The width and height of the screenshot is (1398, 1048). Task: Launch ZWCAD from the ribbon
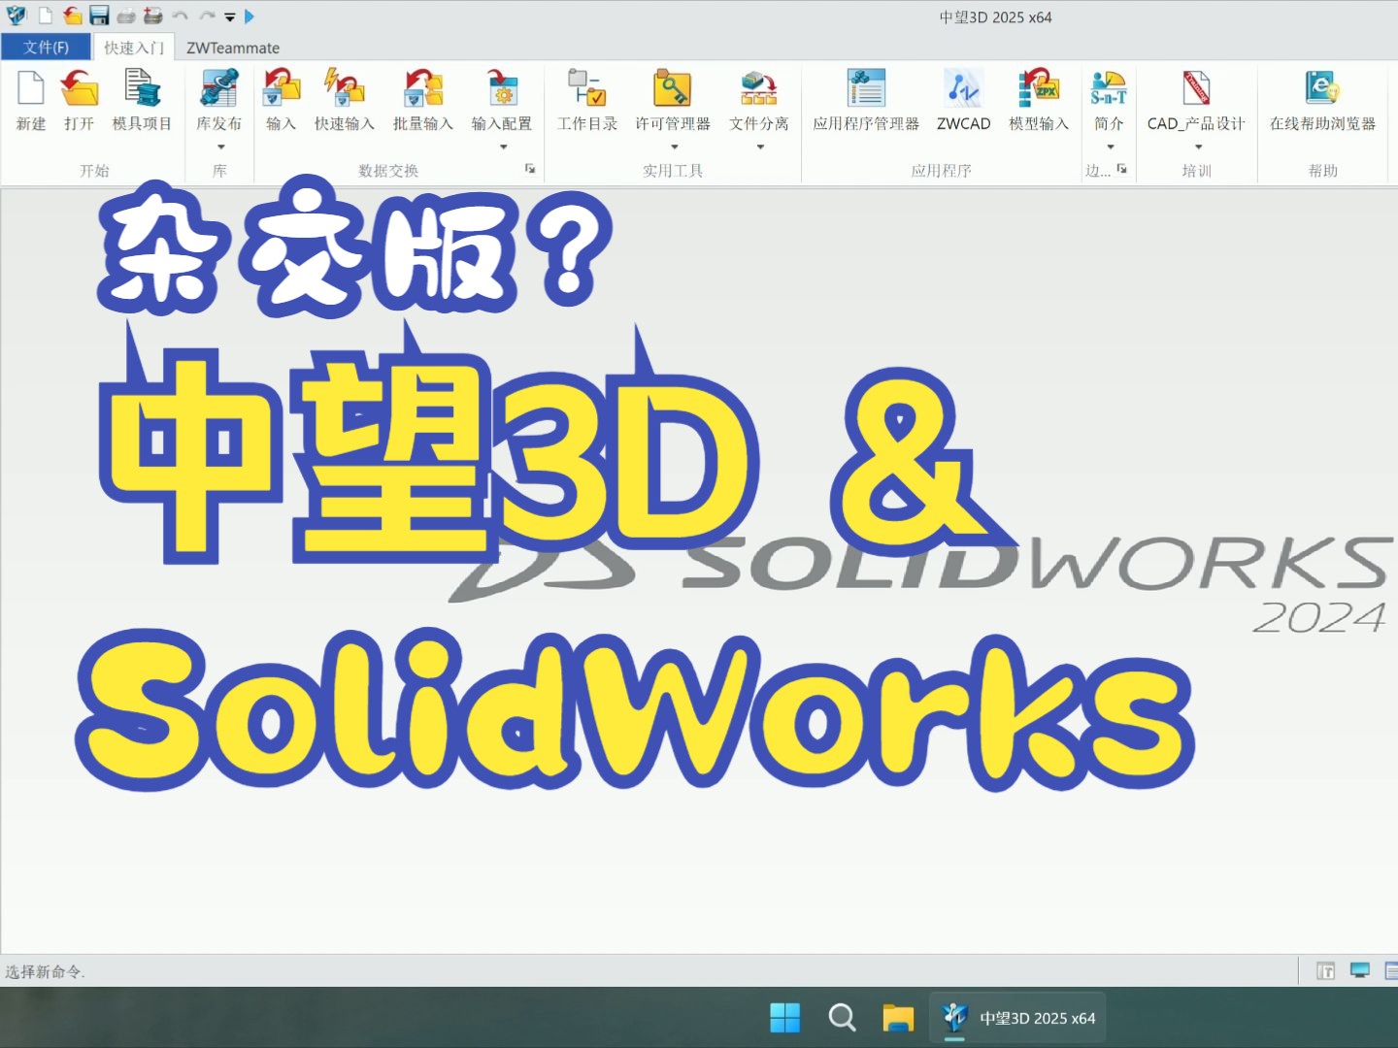963,89
